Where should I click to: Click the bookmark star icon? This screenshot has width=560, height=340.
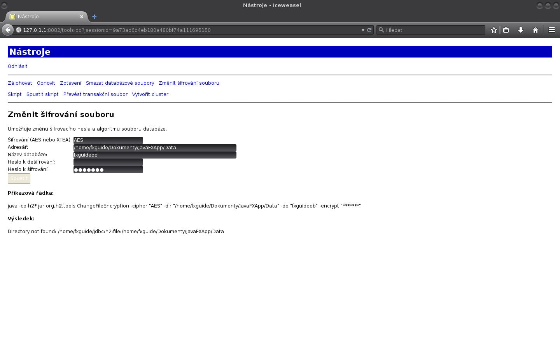(493, 30)
